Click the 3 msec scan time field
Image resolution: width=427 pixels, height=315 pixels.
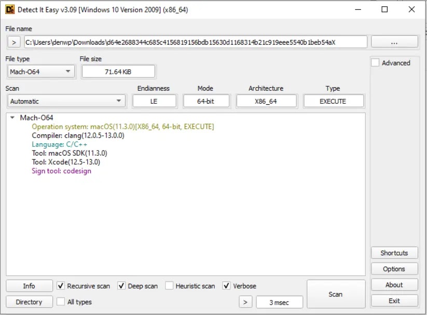279,302
